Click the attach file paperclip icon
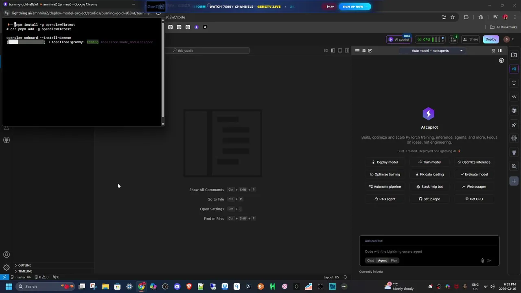 point(483,260)
